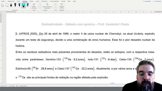
Task: Click the formula '137Ce – 32,2 anos'
Action: [83, 69]
